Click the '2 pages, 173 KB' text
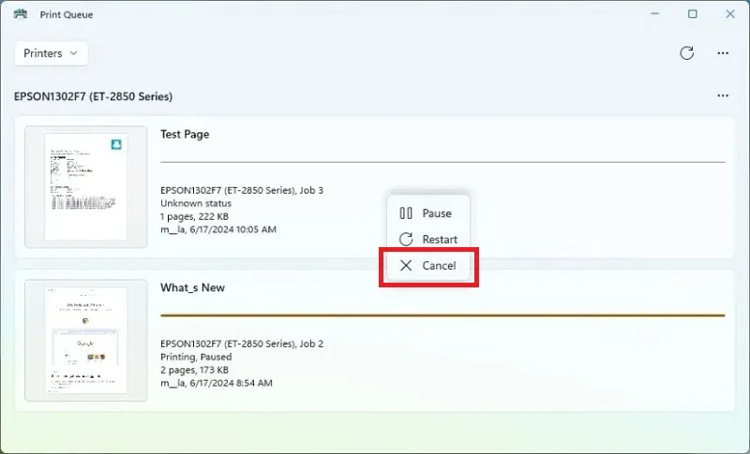This screenshot has height=454, width=750. pos(194,370)
